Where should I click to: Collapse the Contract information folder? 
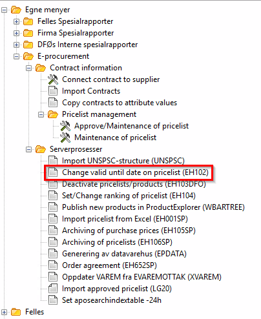coord(28,68)
